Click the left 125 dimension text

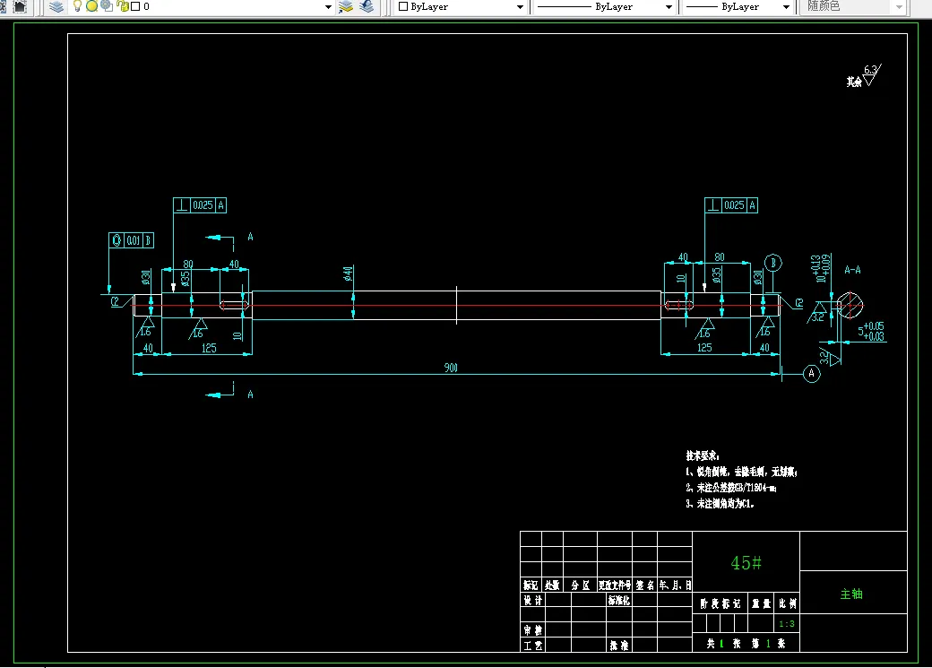coord(209,348)
